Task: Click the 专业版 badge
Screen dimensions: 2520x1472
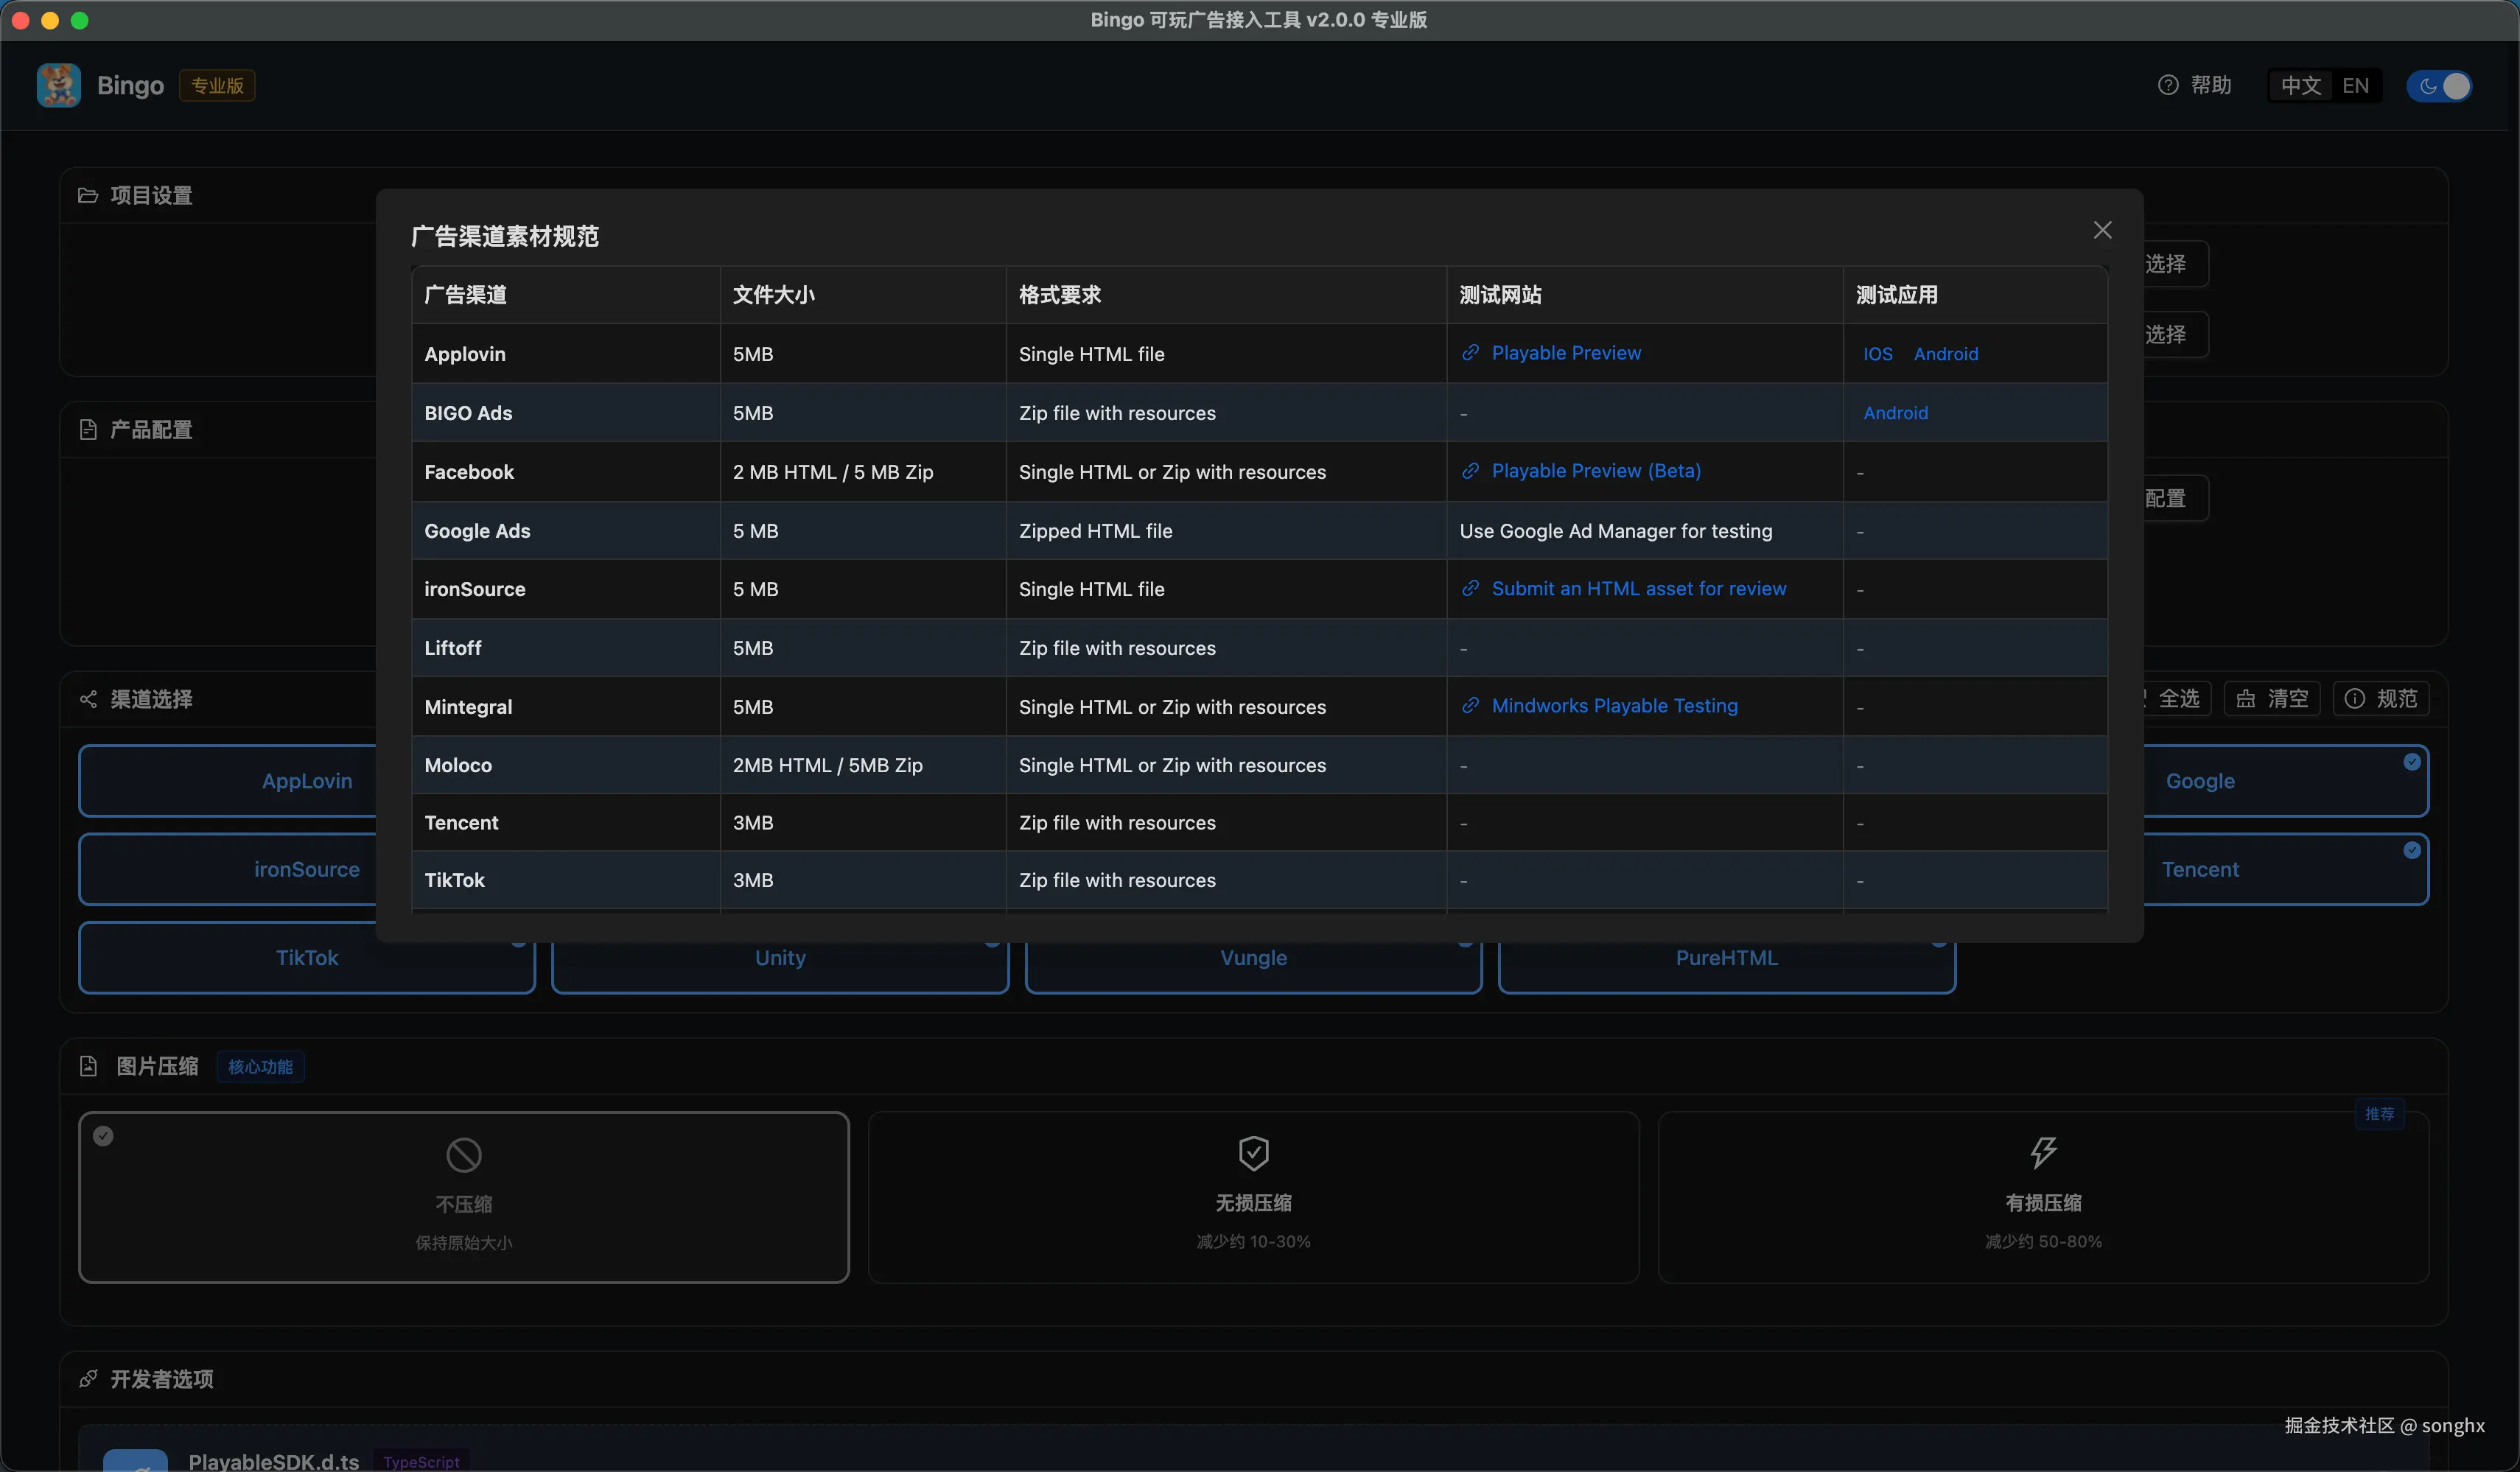Action: (x=217, y=85)
